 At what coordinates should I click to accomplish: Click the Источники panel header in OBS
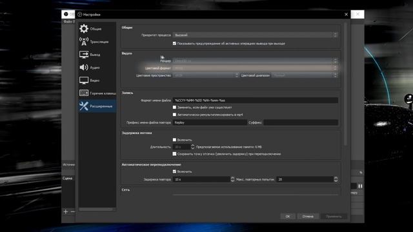click(x=68, y=164)
